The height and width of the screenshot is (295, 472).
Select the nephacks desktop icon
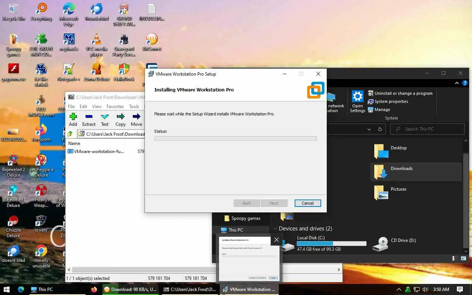click(x=69, y=42)
